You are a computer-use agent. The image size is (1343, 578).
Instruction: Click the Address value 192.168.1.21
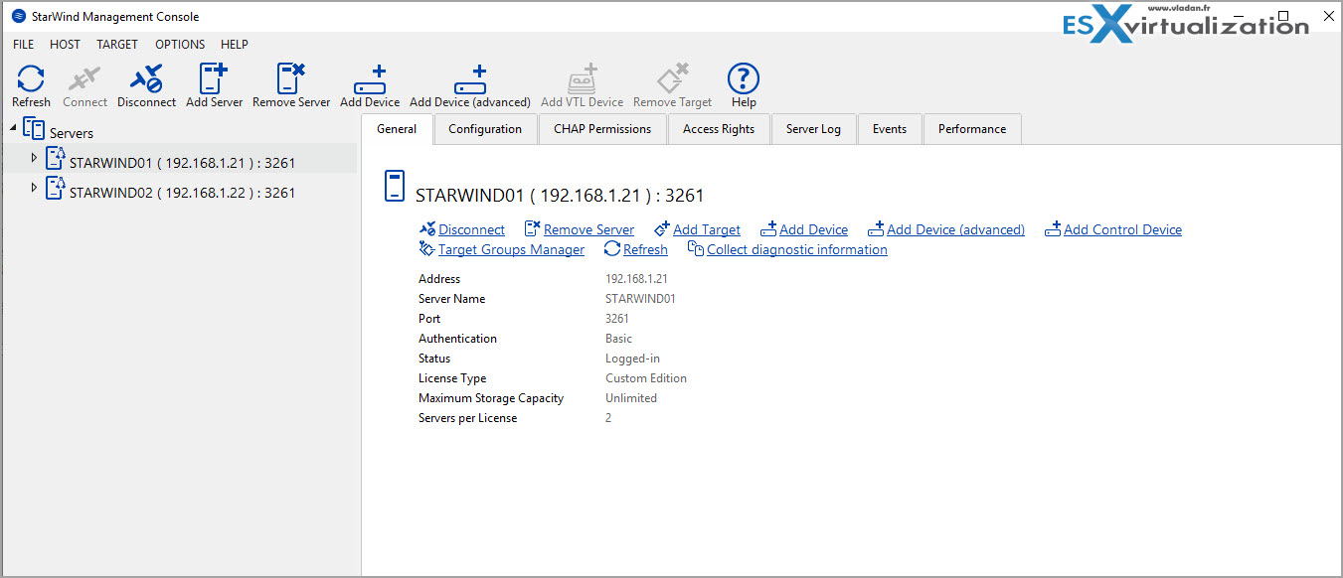point(636,279)
